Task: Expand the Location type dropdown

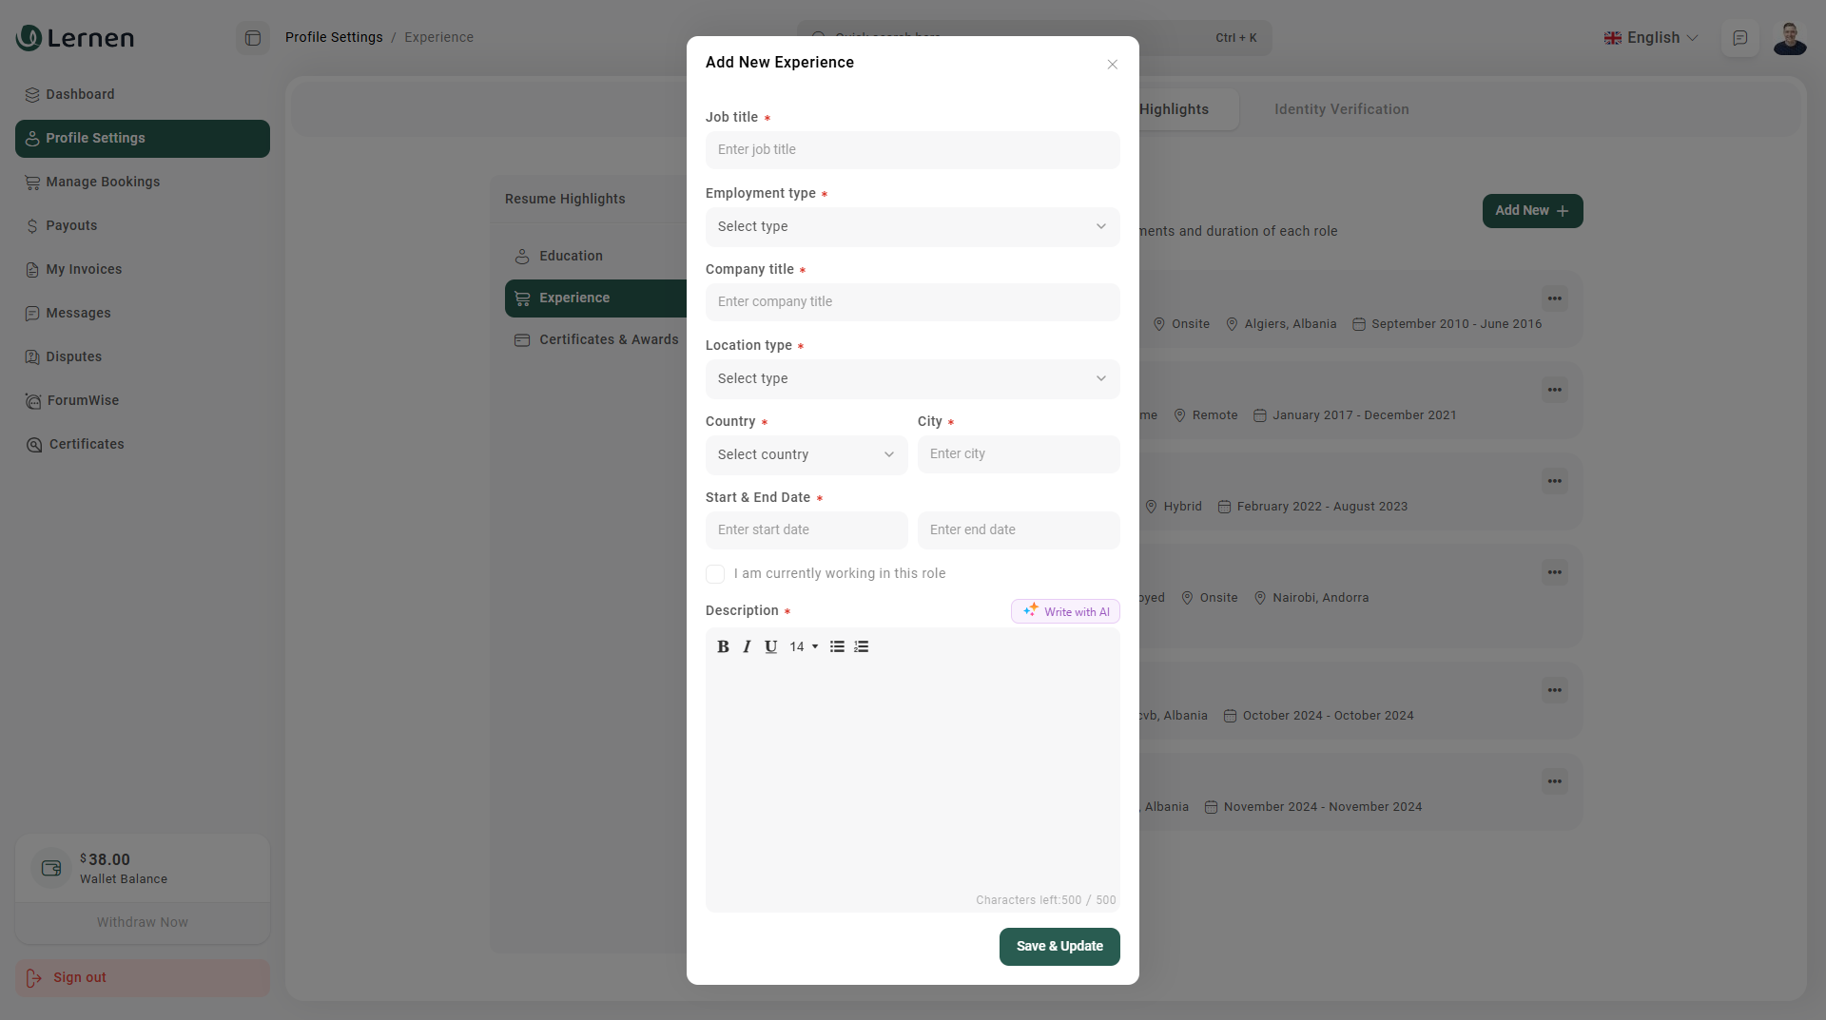Action: pos(912,378)
